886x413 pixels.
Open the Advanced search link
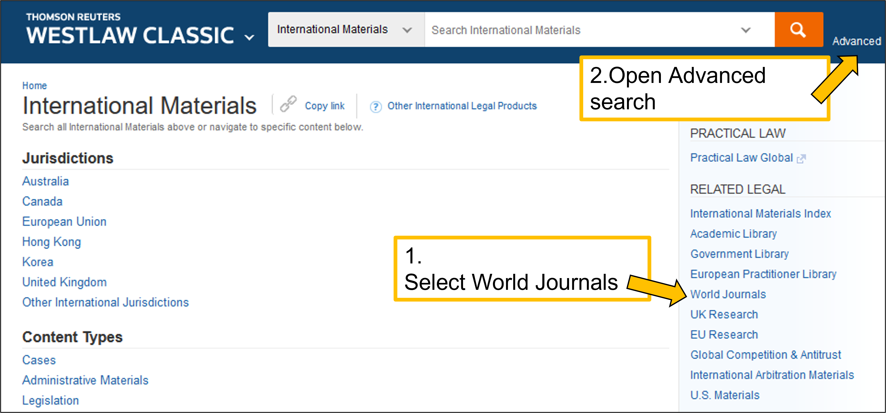coord(856,41)
